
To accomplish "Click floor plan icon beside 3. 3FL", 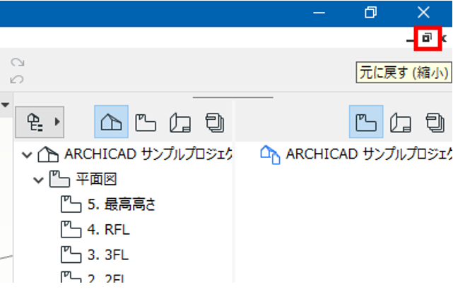I will pyautogui.click(x=71, y=254).
